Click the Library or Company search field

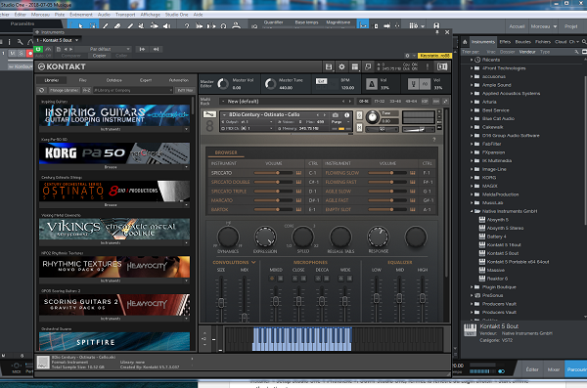pyautogui.click(x=133, y=90)
